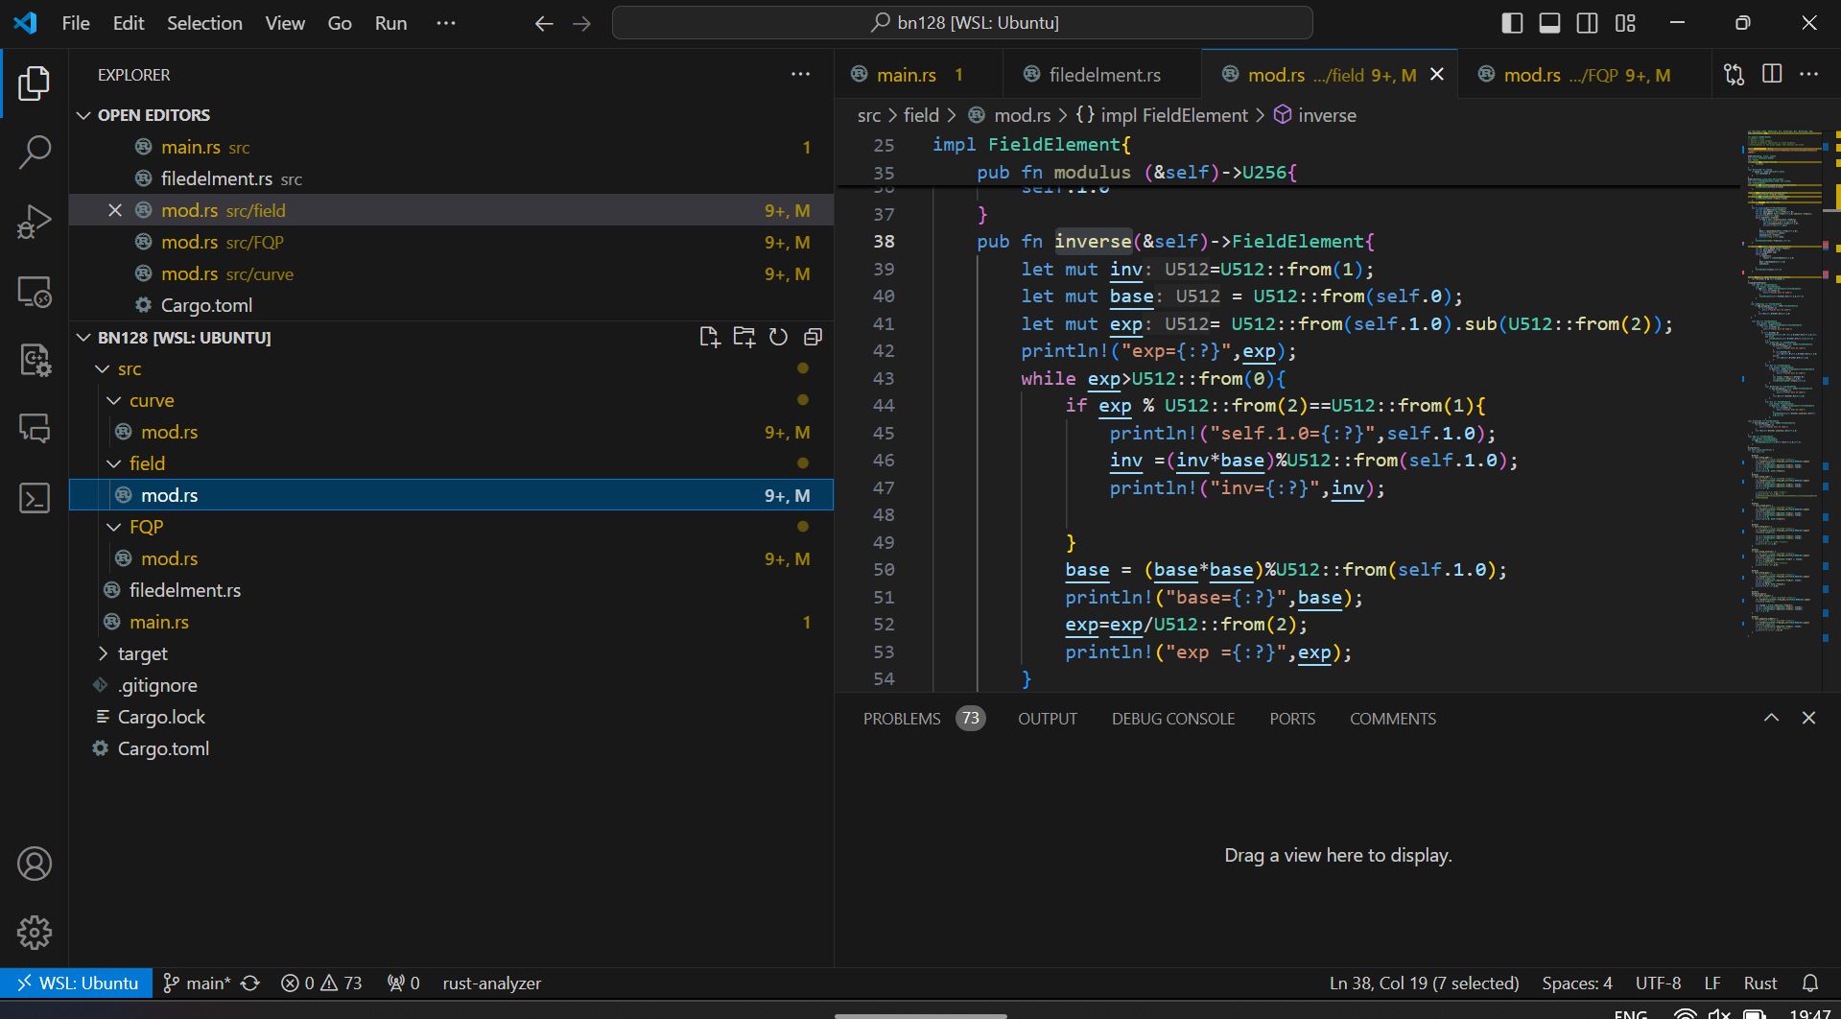Open Explorer views and more actions
This screenshot has height=1019, width=1841.
pyautogui.click(x=800, y=74)
